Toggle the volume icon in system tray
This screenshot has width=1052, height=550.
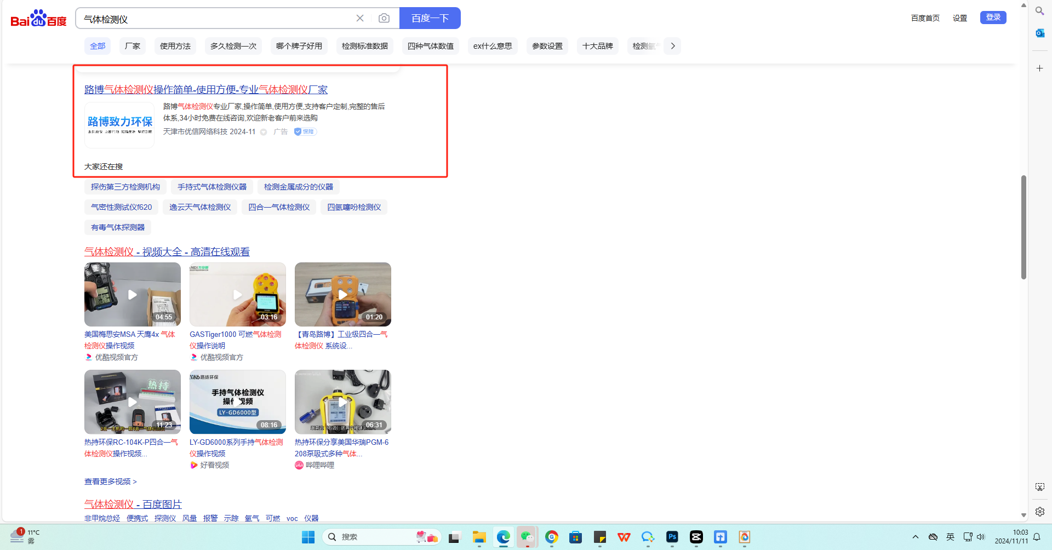pos(981,537)
